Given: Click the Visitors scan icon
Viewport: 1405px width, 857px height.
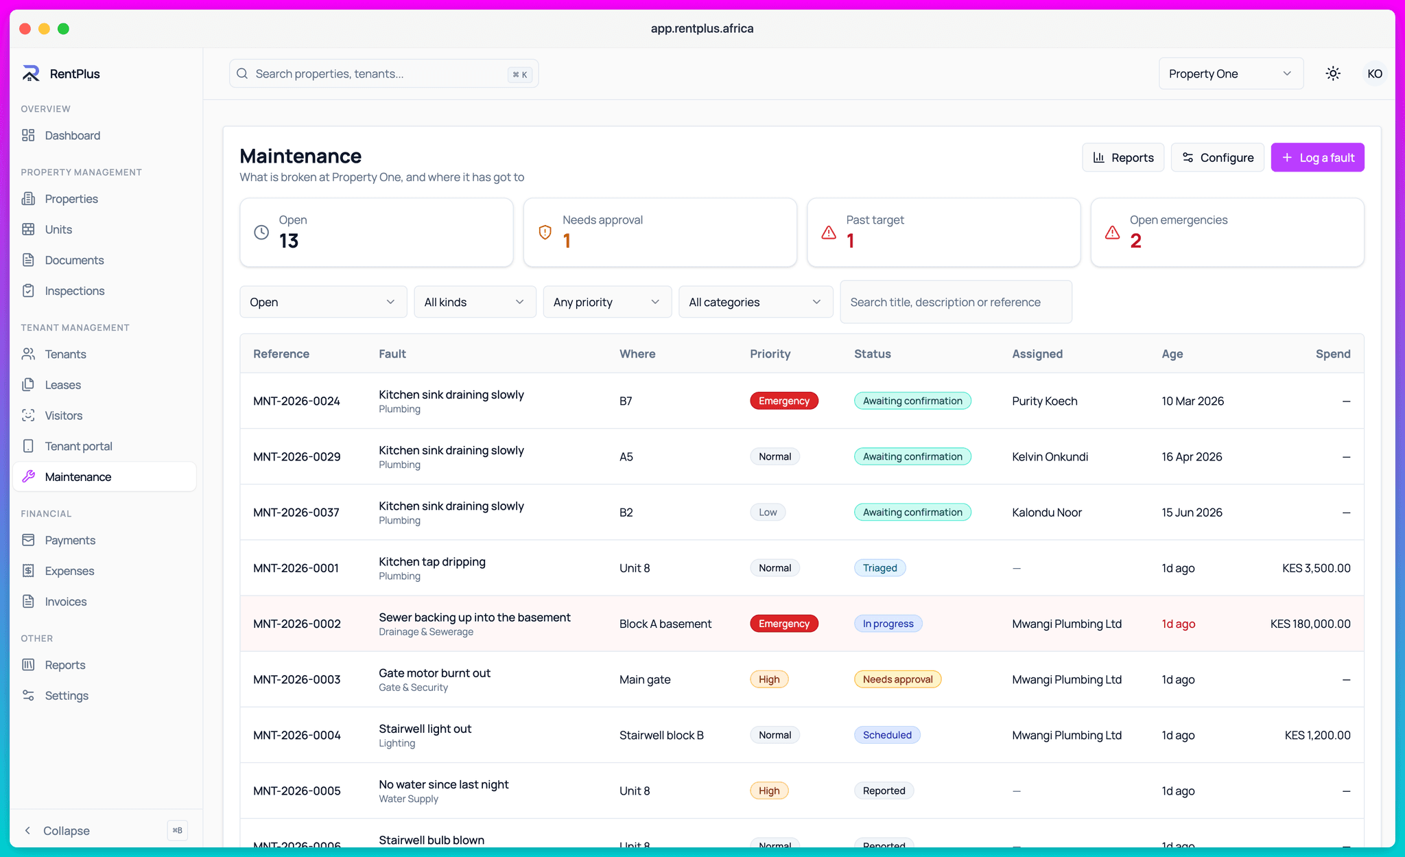Looking at the screenshot, I should (x=28, y=415).
